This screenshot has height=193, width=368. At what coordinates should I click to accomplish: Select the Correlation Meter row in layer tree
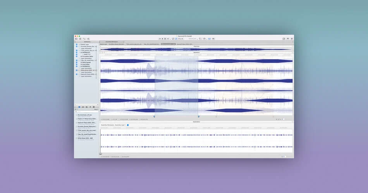[x=87, y=56]
